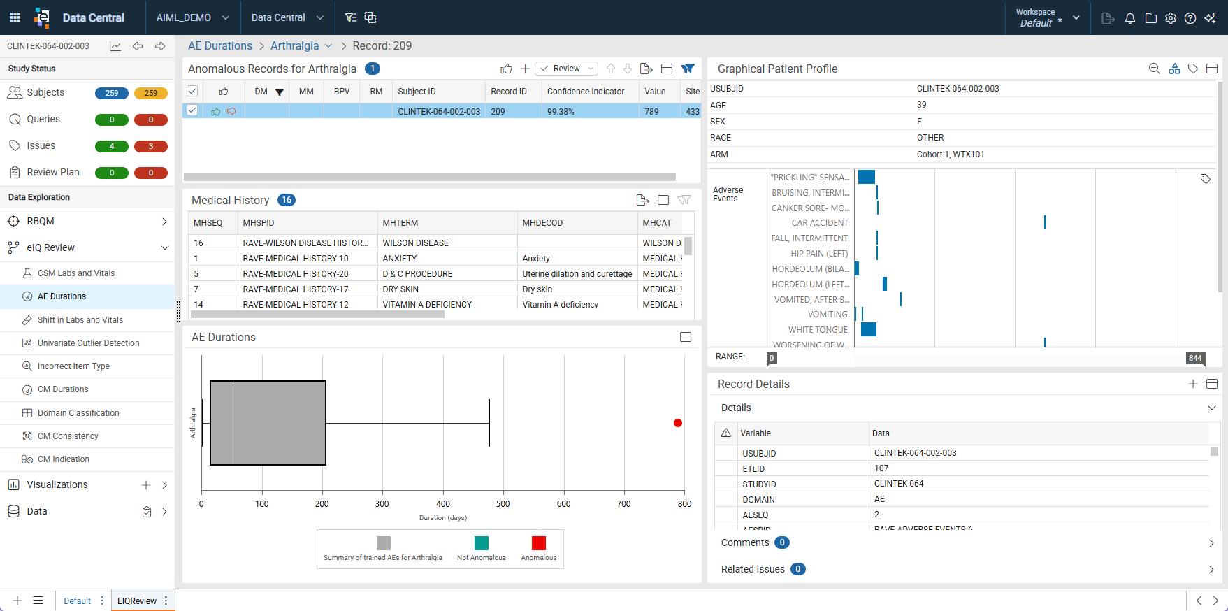
Task: Open the Review status dropdown
Action: coord(567,69)
